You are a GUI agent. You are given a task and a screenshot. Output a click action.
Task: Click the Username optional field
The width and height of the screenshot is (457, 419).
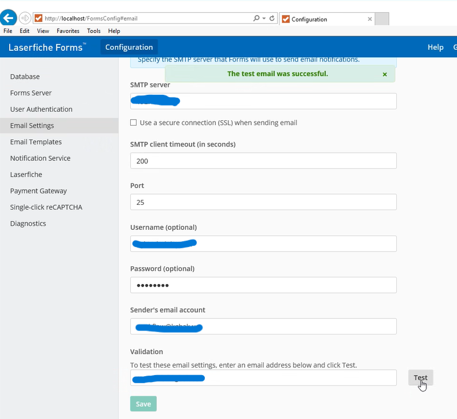point(263,244)
